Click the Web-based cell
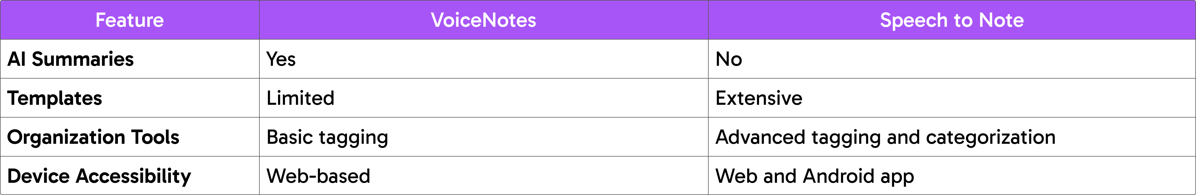Viewport: 1196px width, 195px height. tap(318, 176)
